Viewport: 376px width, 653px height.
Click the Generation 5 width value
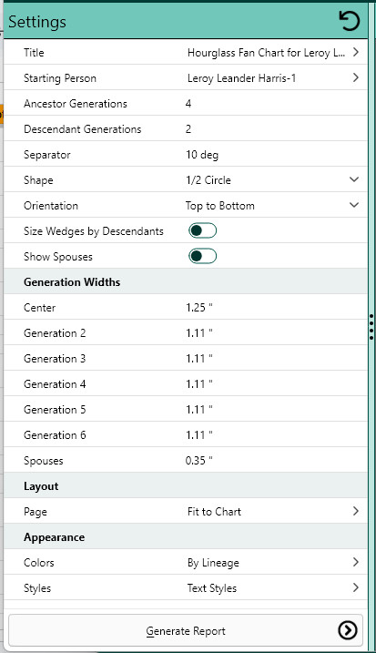pos(199,409)
